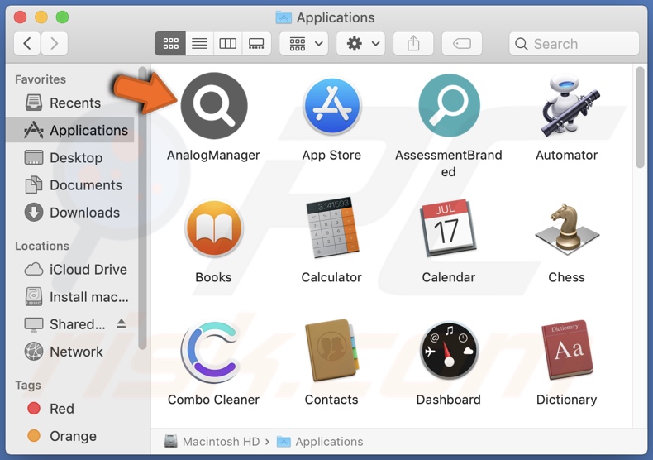Screen dimensions: 653x460
Task: Click Applications in the path bar
Action: [x=320, y=441]
